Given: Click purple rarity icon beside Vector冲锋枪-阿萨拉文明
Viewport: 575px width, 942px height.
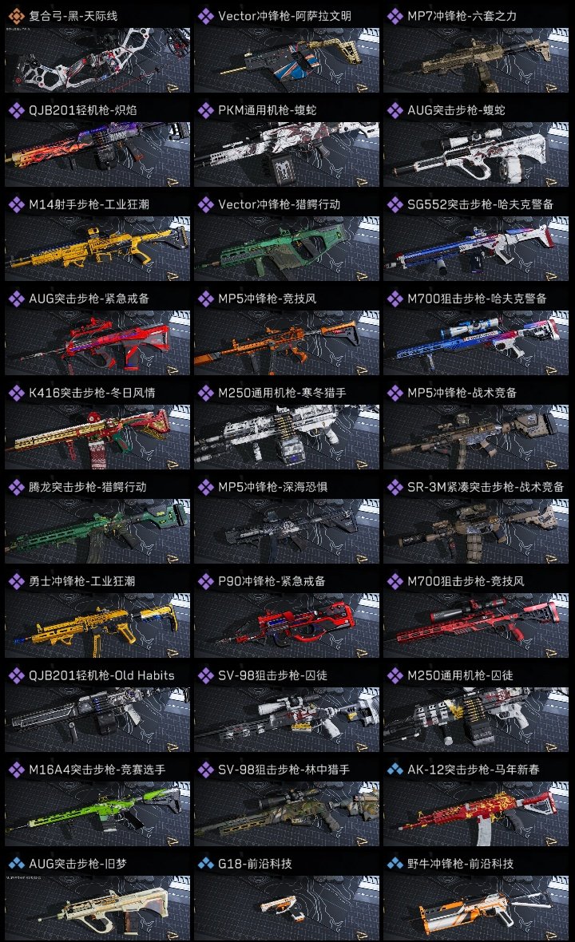Looking at the screenshot, I should [205, 16].
